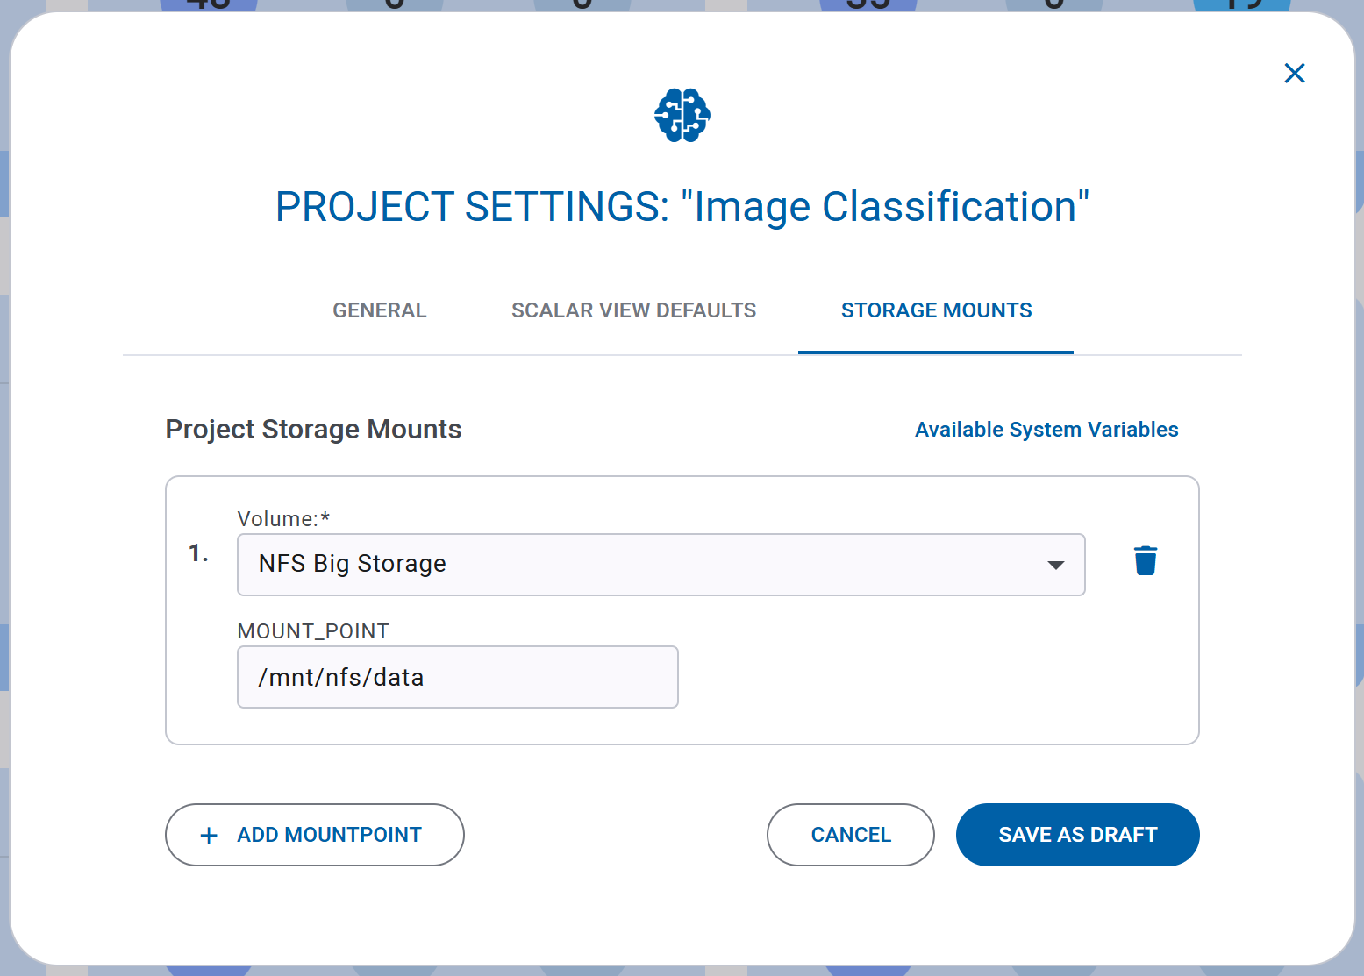Click Add Mountpoint button
This screenshot has height=976, width=1364.
(x=315, y=835)
